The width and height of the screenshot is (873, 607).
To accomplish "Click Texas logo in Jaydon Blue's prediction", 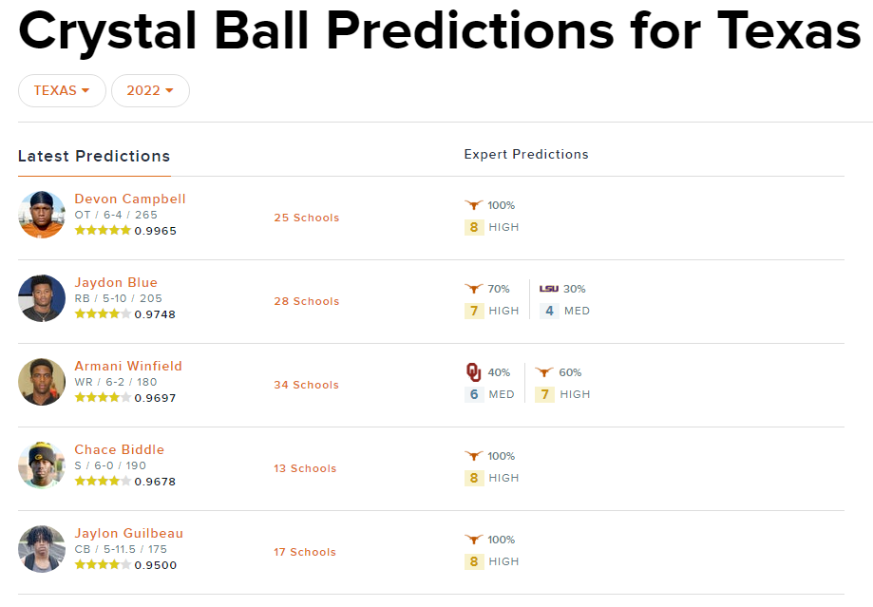I will pyautogui.click(x=473, y=289).
